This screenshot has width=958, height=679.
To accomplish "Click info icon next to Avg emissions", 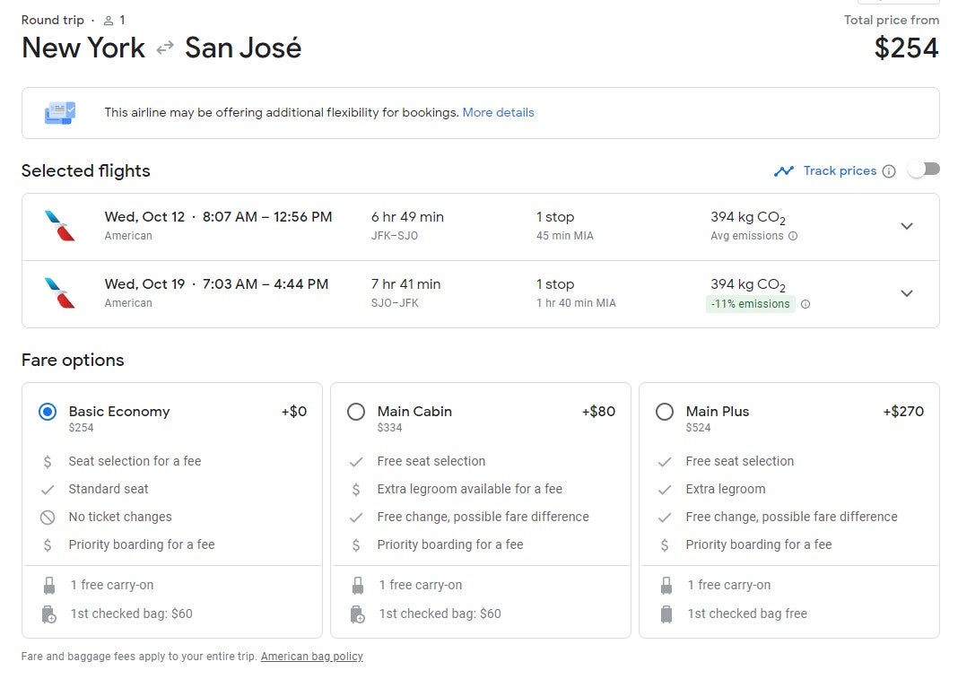I will [x=793, y=236].
